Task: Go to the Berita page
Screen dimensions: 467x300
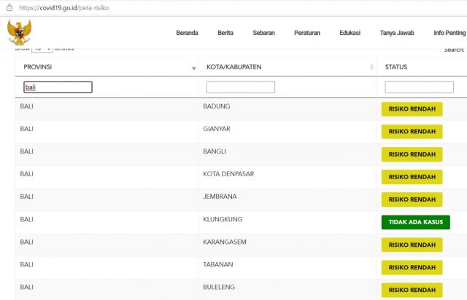Action: tap(225, 33)
